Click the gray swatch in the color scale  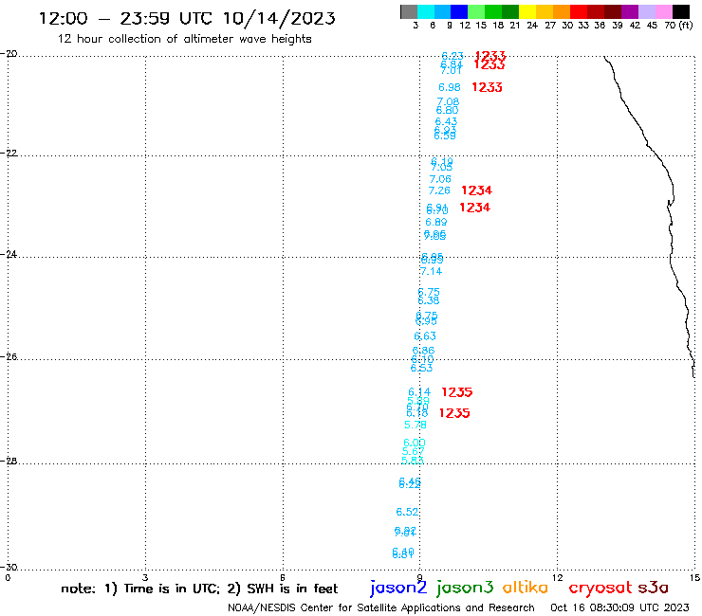click(x=409, y=11)
